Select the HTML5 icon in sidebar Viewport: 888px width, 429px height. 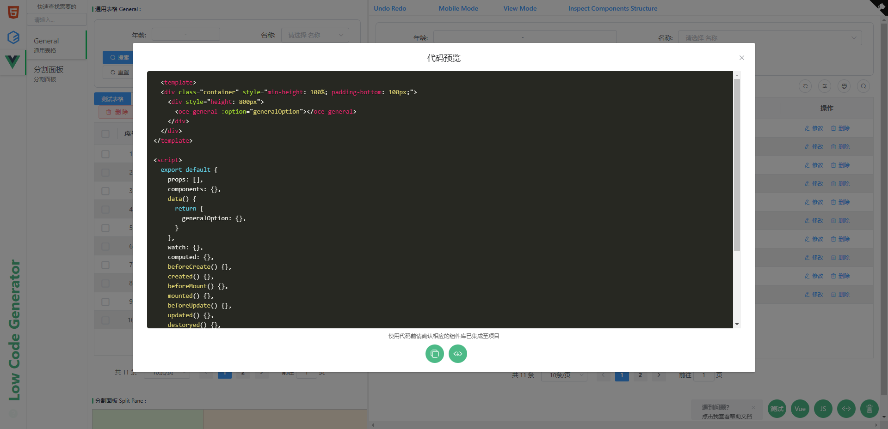(x=13, y=12)
